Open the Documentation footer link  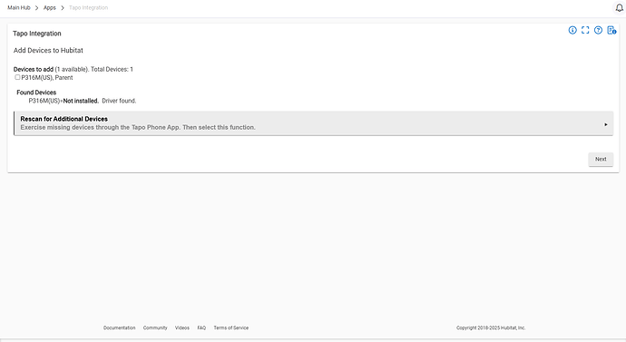[x=120, y=327]
